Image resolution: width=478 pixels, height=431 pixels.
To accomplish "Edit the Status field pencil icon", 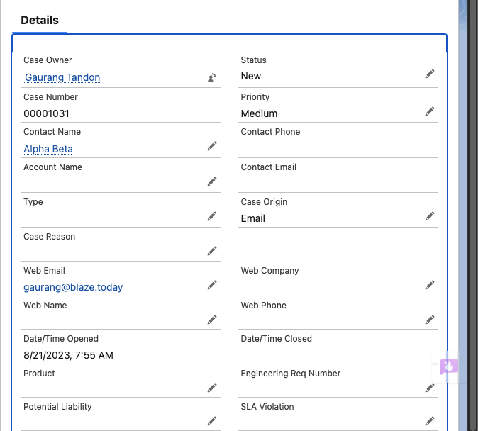I will (430, 74).
